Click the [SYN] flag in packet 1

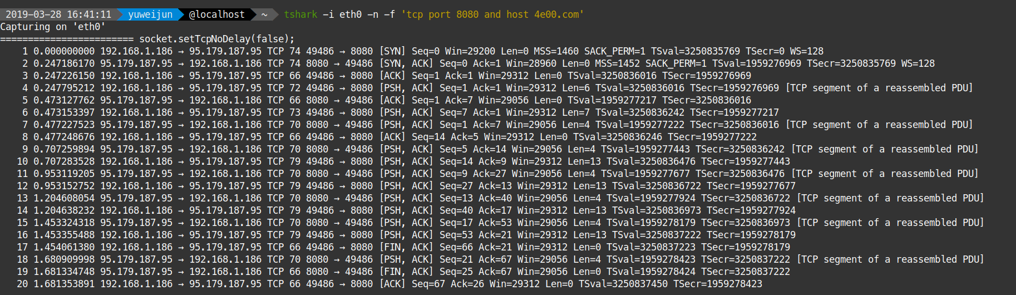392,51
